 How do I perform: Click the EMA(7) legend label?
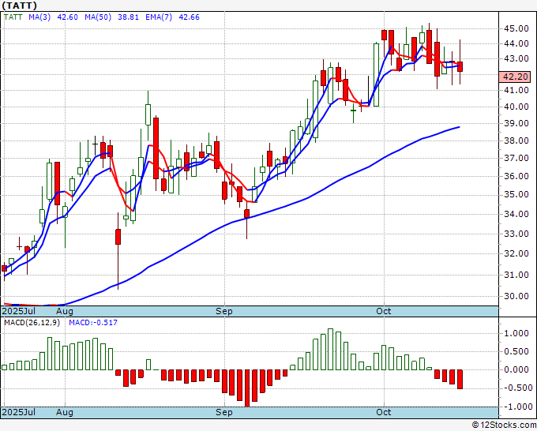click(x=159, y=17)
